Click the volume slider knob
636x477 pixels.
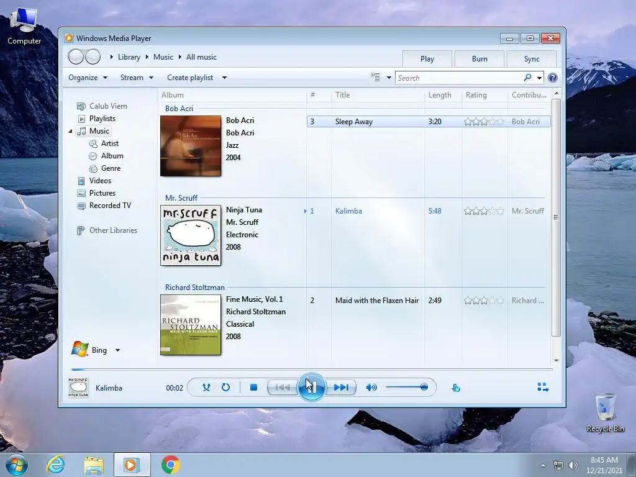(424, 387)
